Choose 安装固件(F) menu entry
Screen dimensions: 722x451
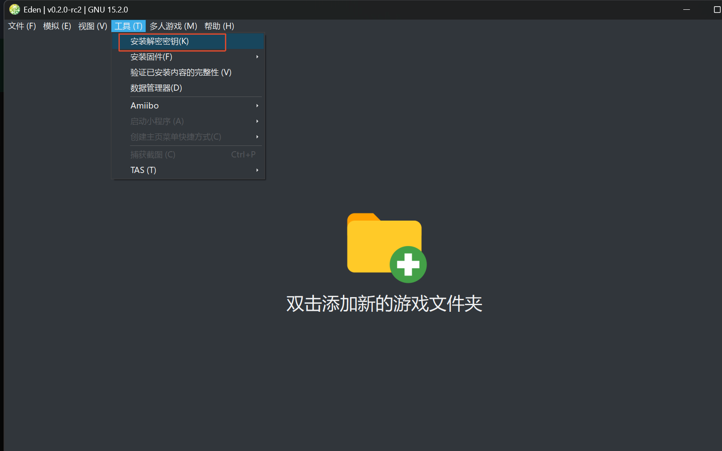coord(188,57)
